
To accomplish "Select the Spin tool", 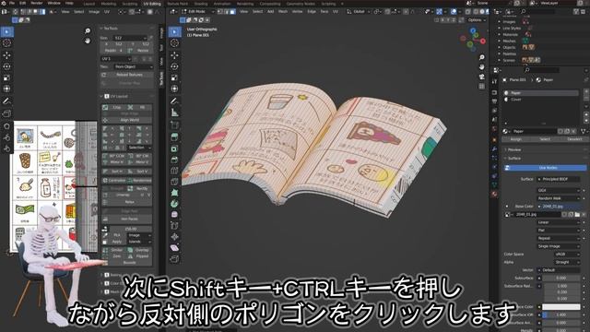I will 174,204.
